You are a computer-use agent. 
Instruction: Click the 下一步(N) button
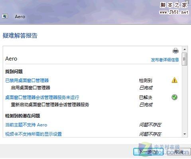148,152
